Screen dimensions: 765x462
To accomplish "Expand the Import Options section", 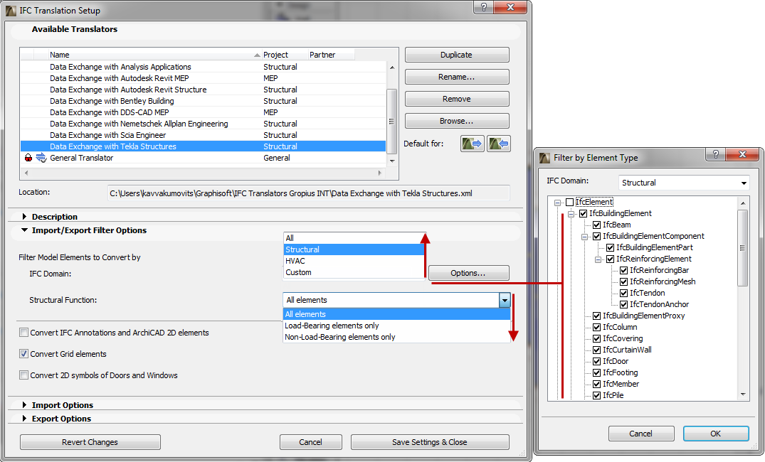I will click(x=24, y=405).
